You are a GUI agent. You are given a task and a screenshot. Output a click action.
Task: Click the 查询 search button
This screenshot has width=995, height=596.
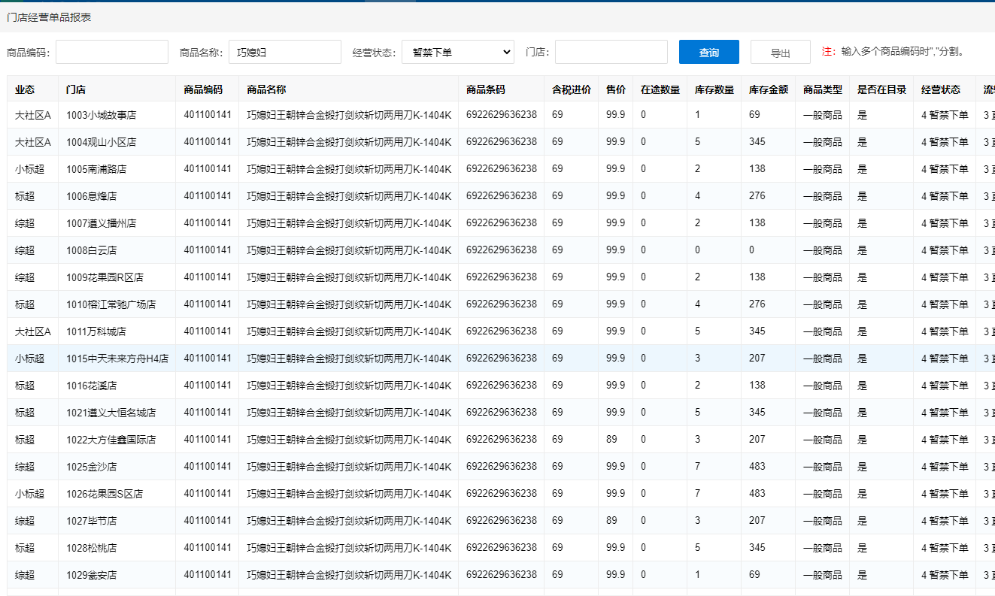(x=708, y=52)
